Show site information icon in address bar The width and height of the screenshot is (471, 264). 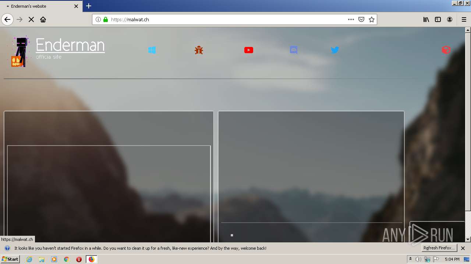(98, 19)
